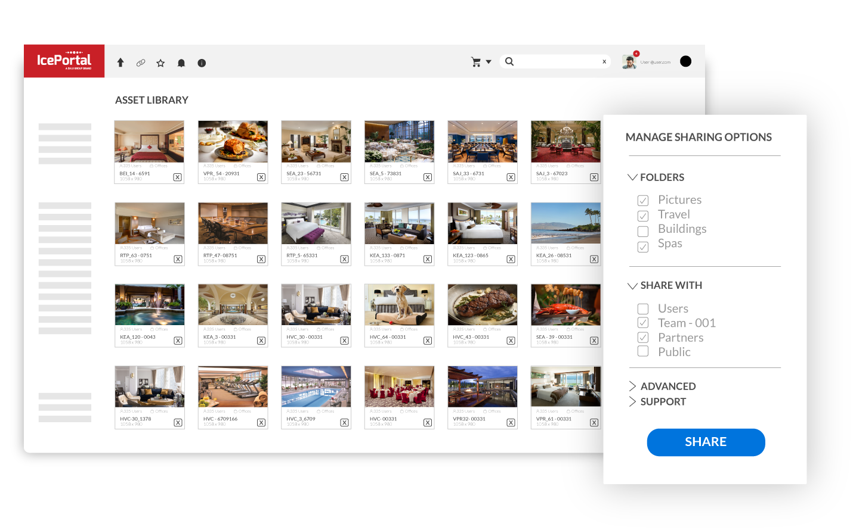This screenshot has height=530, width=853.
Task: Collapse the SHARE WITH section
Action: [x=633, y=286]
